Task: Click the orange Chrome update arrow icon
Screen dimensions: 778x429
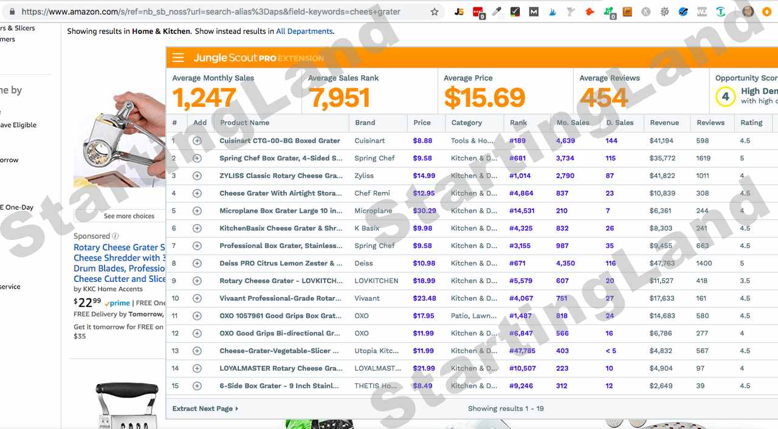Action: [767, 12]
